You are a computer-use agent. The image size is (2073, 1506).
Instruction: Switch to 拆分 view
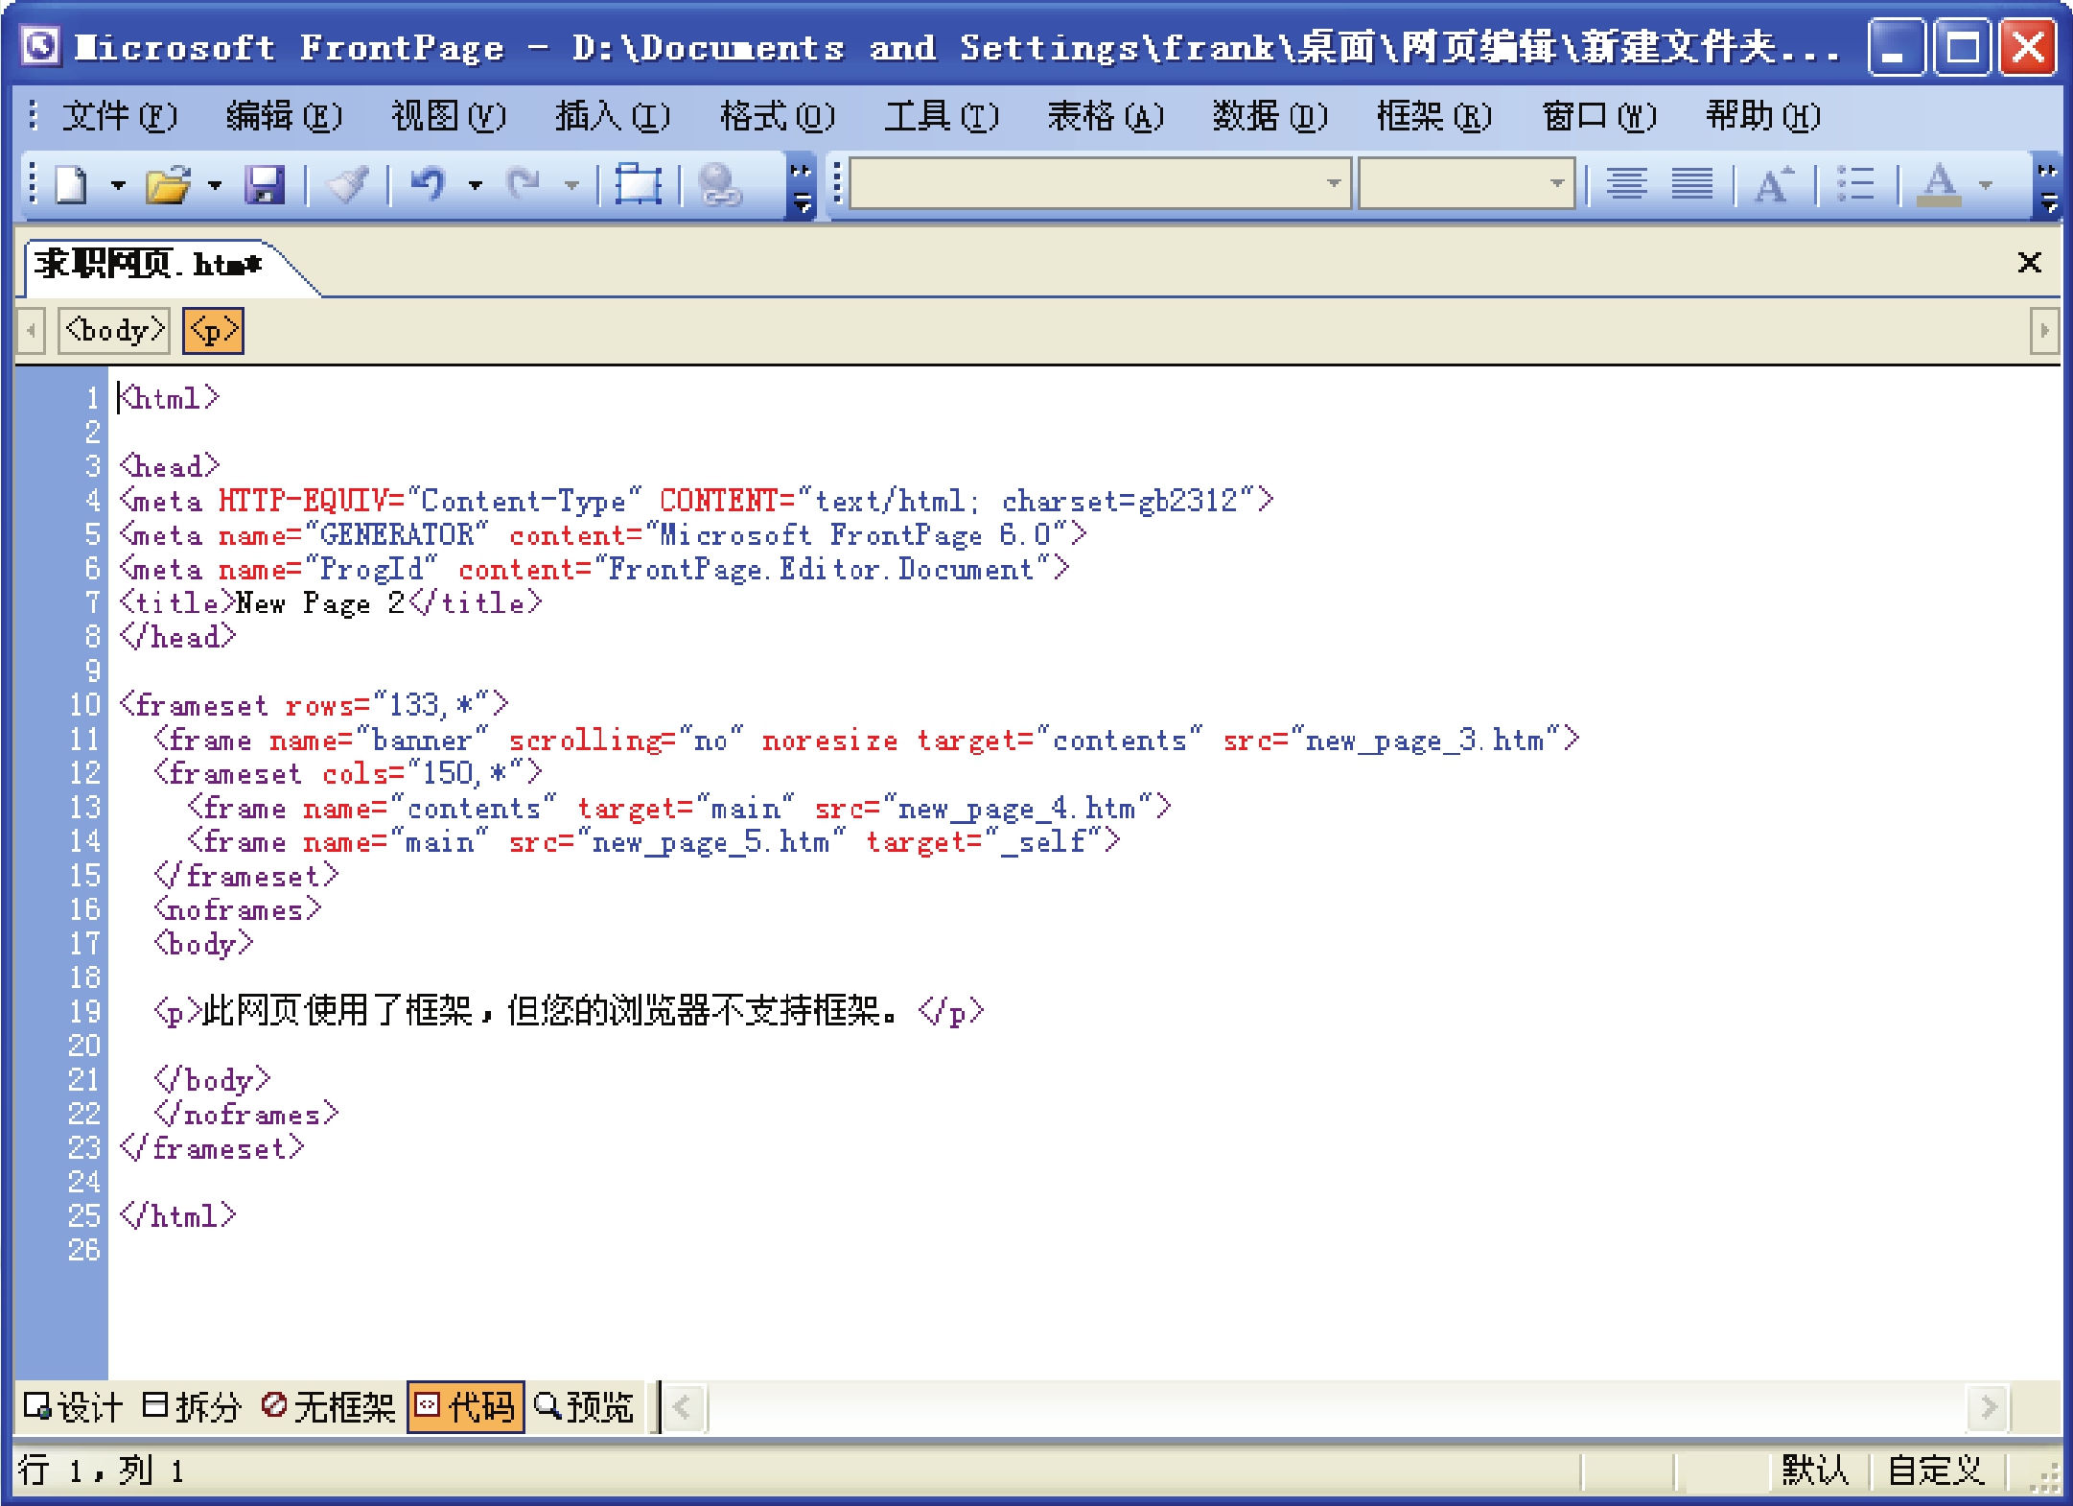[191, 1407]
